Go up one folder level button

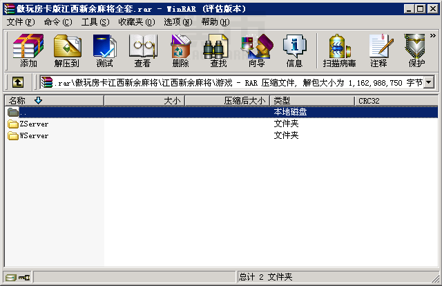point(18,82)
